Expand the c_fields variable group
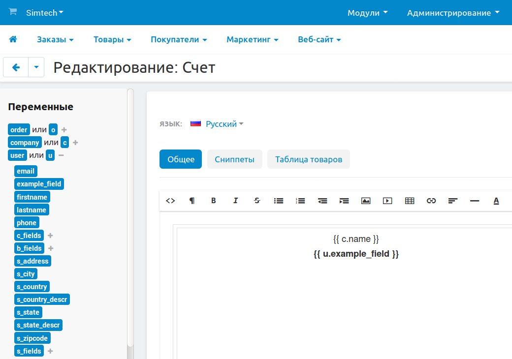 point(50,236)
